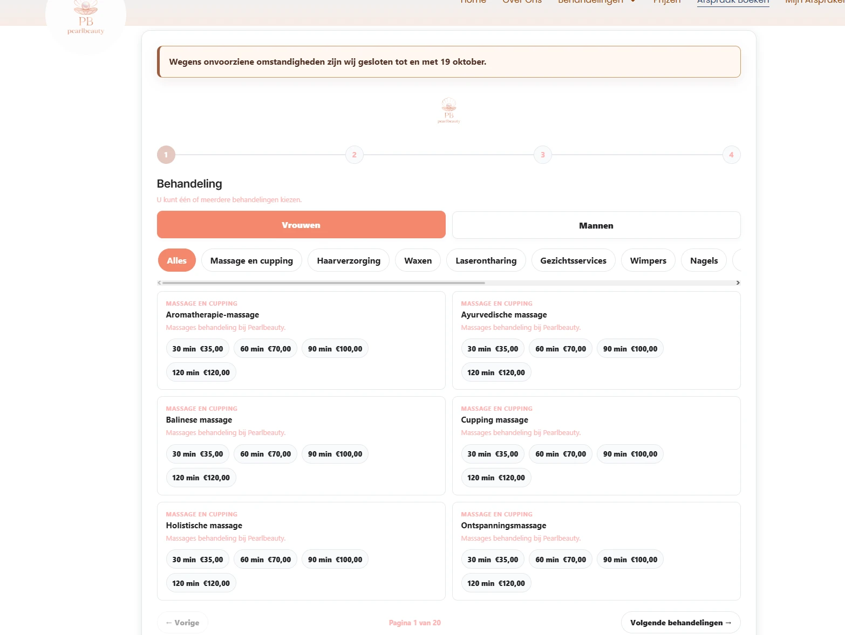The image size is (845, 635).
Task: Pick Ontspanningsmassage 120 min option
Action: [x=496, y=583]
